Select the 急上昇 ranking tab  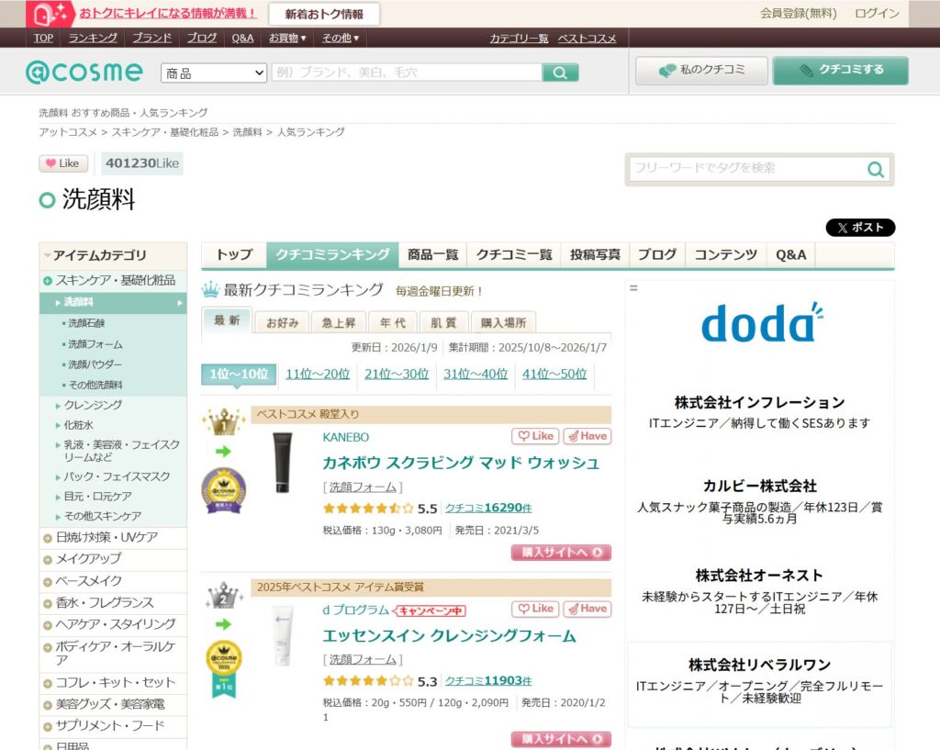(x=338, y=322)
